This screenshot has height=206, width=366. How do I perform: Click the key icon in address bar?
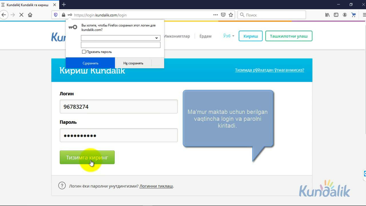click(70, 15)
